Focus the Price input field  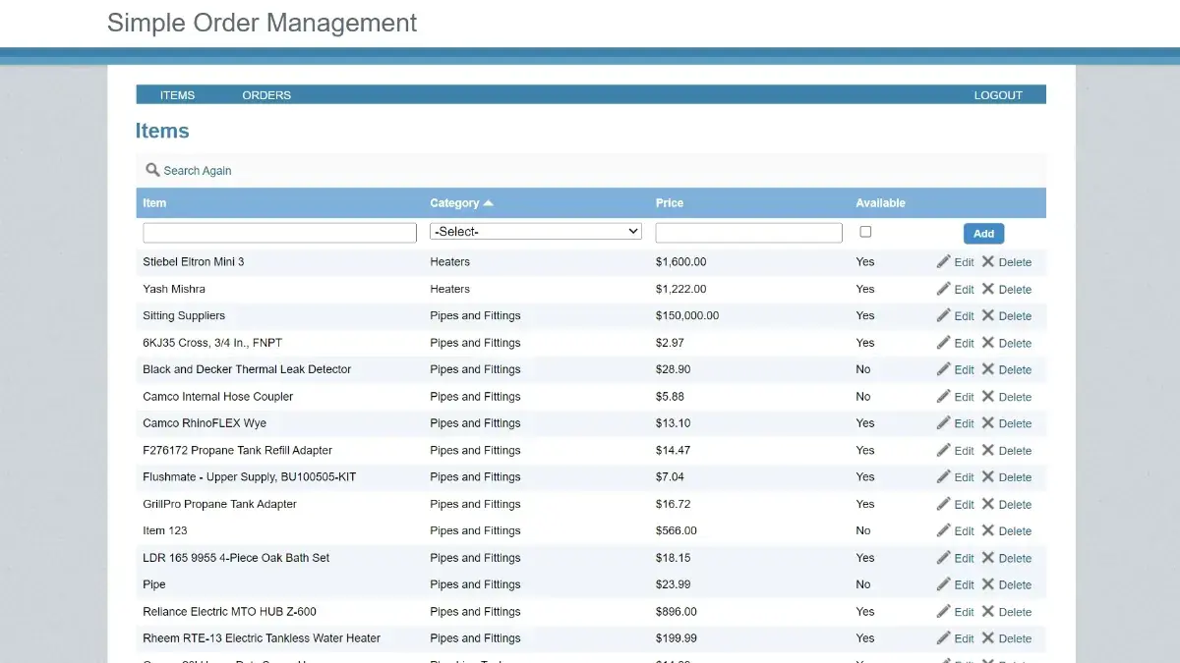pos(748,233)
